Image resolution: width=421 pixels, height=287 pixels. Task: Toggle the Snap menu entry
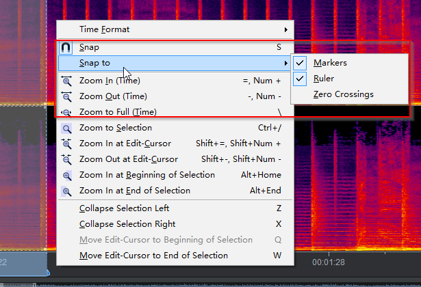point(88,47)
